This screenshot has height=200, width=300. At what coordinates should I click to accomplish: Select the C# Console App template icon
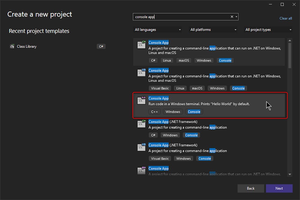[x=141, y=45]
